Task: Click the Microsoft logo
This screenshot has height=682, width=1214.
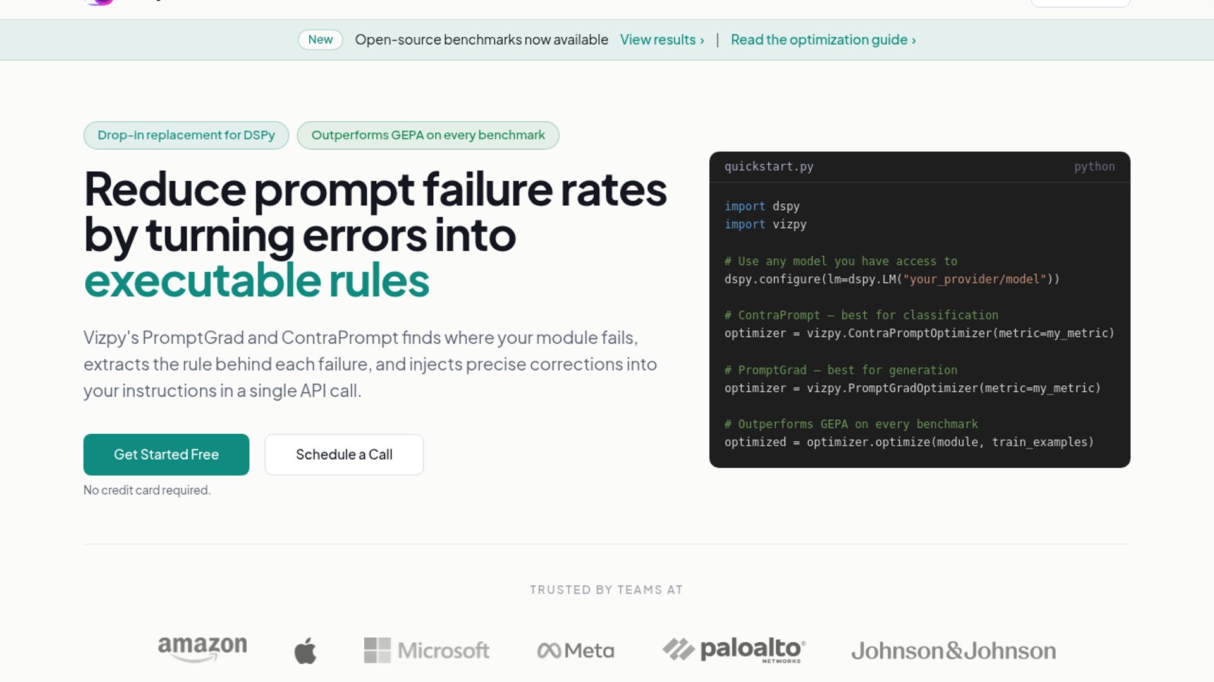Action: pos(427,650)
